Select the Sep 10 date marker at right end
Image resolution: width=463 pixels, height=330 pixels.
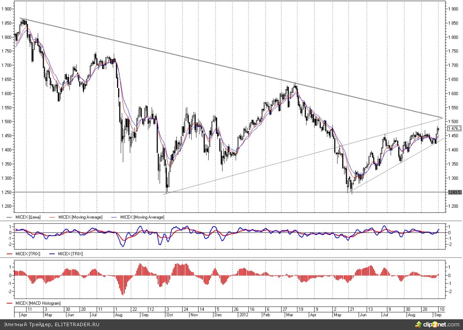[442, 309]
